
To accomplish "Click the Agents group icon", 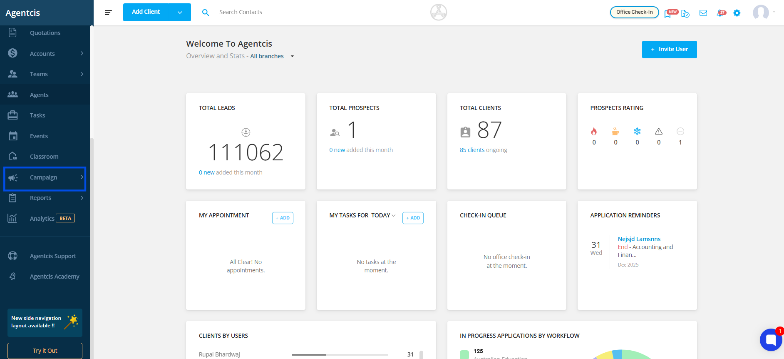I will point(12,95).
